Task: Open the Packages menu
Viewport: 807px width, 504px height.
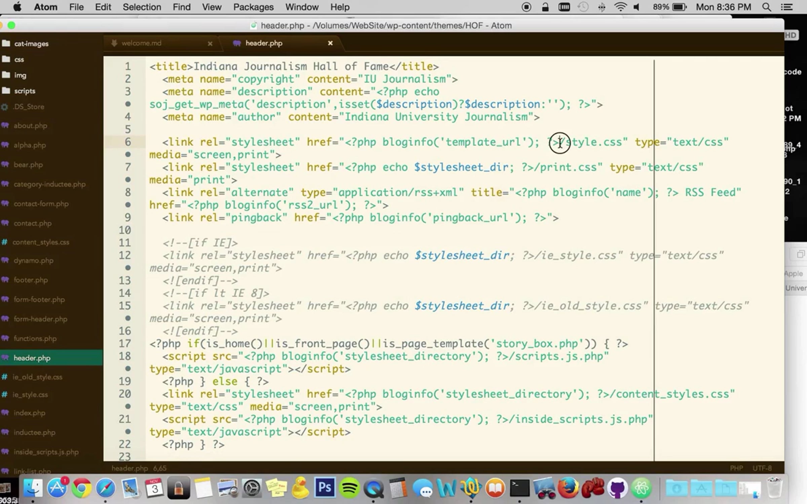Action: point(253,7)
